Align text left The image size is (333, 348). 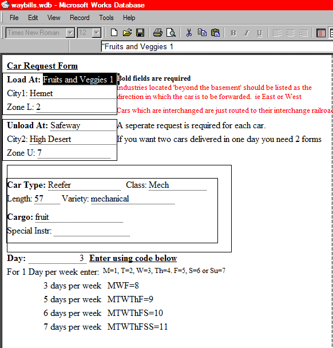[277, 33]
